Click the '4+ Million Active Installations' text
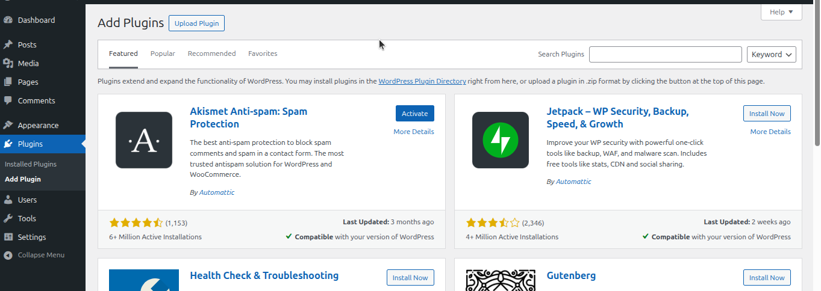The image size is (821, 291). pyautogui.click(x=512, y=237)
